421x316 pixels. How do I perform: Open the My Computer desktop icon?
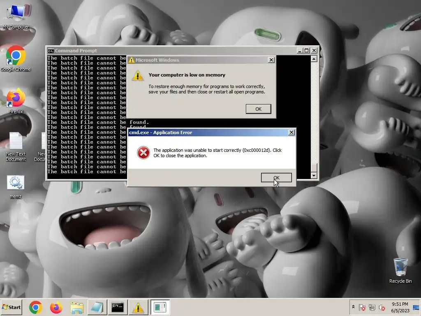tap(16, 16)
